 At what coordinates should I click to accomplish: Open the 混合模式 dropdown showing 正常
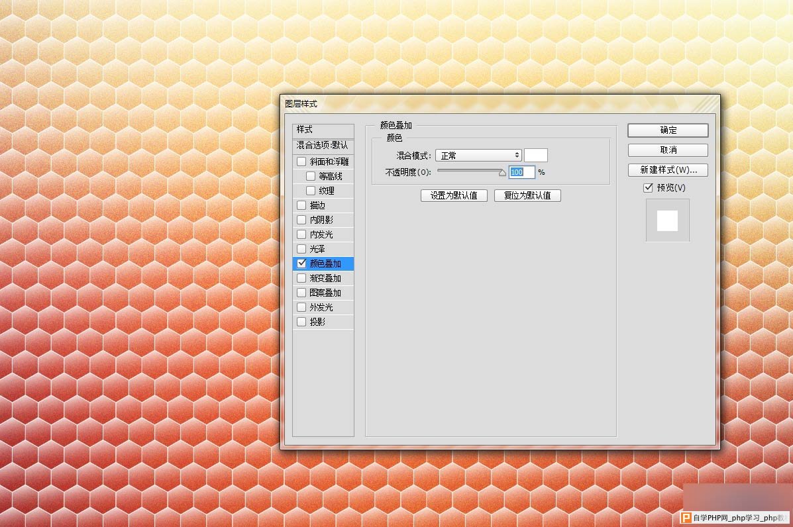[x=478, y=156]
